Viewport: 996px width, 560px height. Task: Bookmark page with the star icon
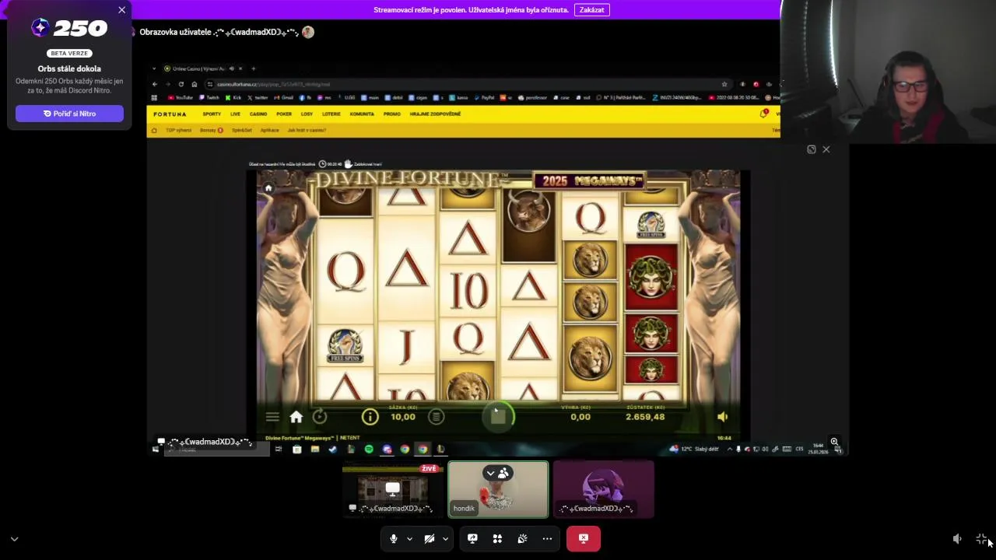(724, 84)
